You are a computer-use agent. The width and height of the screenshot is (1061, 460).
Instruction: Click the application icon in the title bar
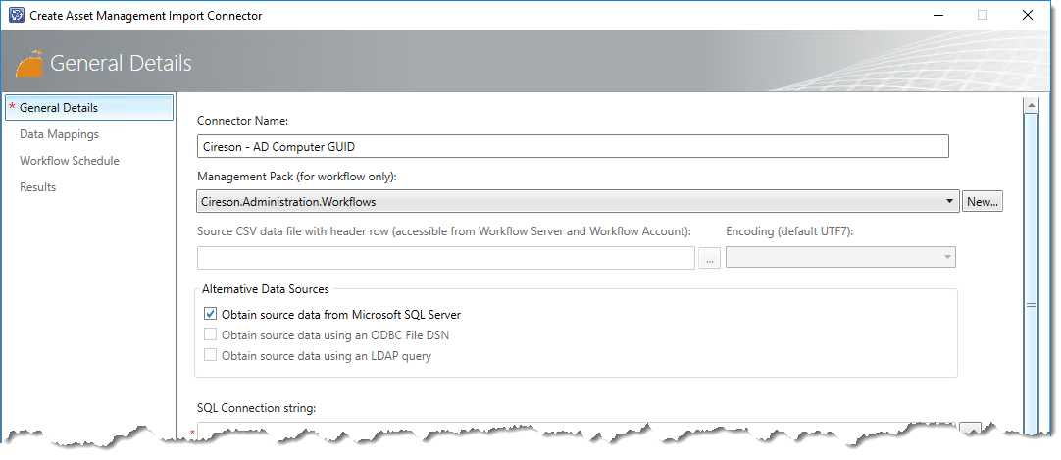tap(16, 16)
